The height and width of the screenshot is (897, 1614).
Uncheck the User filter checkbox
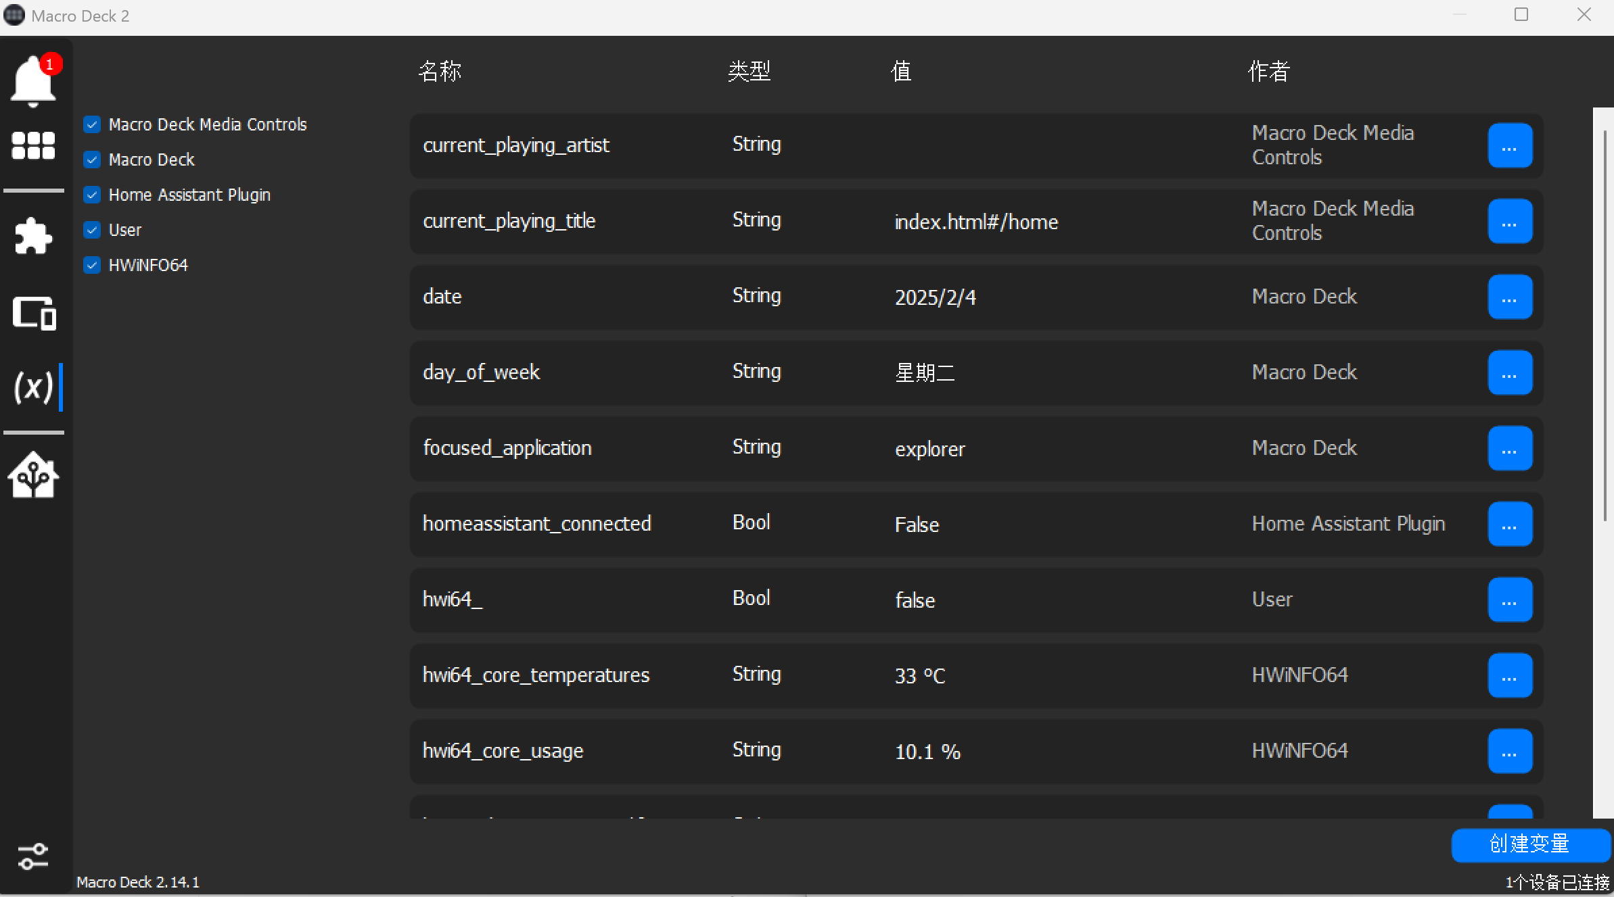[x=93, y=230]
